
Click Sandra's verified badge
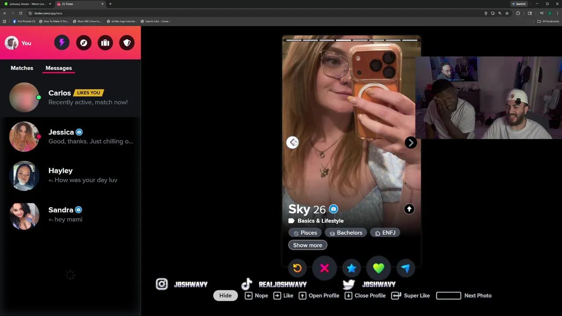coord(79,210)
